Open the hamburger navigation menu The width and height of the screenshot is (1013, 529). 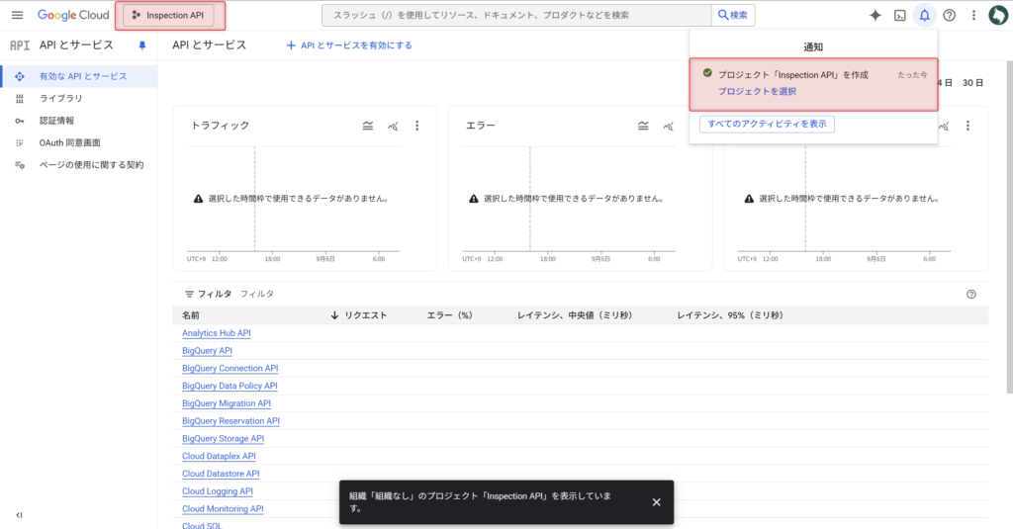click(x=17, y=15)
